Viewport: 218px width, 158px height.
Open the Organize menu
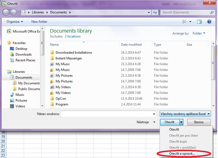(15, 22)
